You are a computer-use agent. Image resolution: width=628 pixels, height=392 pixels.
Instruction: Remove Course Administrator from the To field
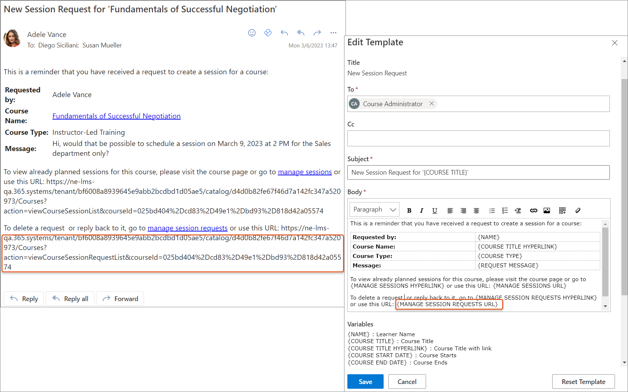tap(431, 104)
